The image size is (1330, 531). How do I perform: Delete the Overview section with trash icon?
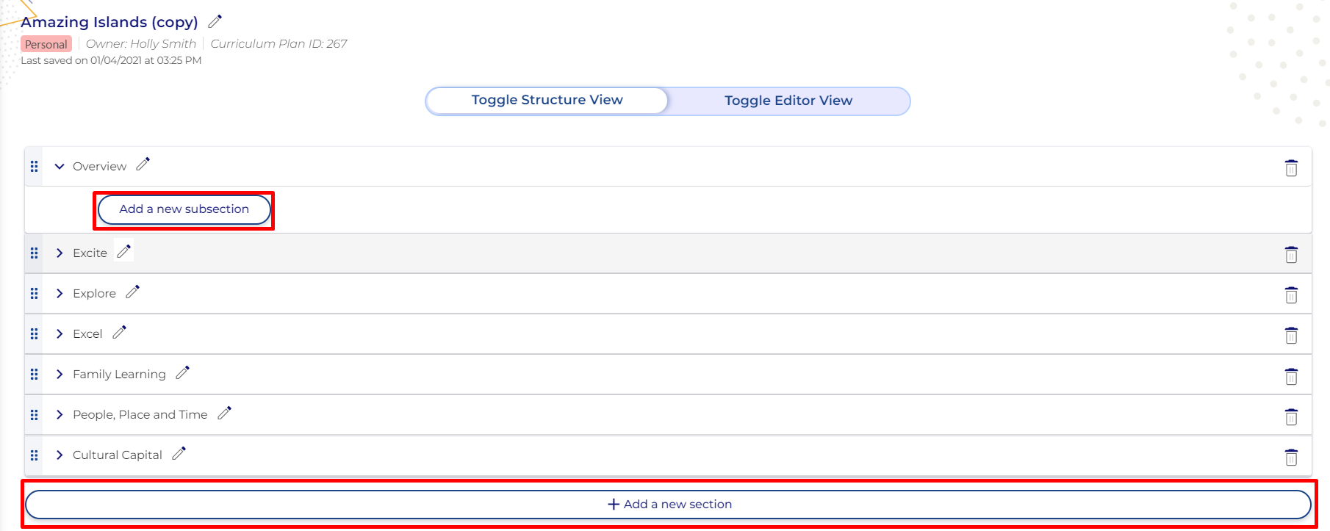point(1290,168)
